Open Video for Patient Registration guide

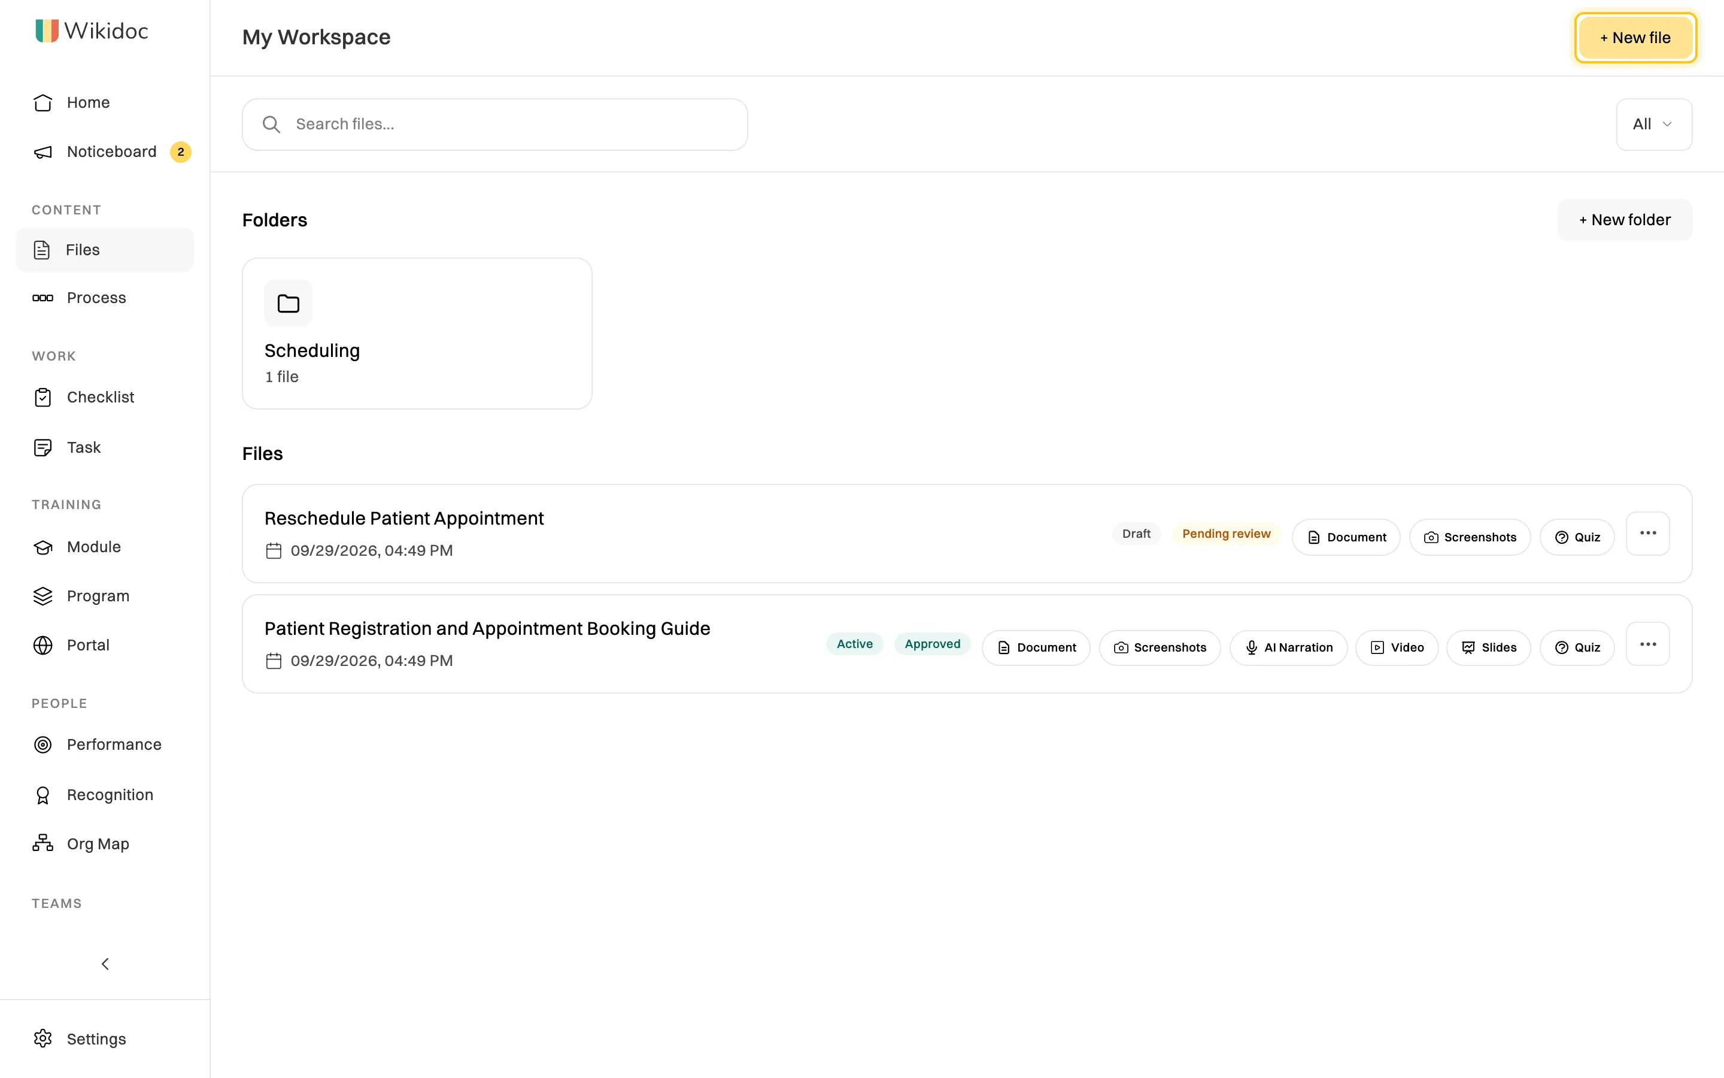[x=1397, y=648]
